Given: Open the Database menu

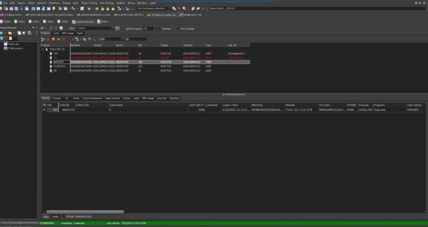Looking at the screenshot, I should click(x=54, y=3).
